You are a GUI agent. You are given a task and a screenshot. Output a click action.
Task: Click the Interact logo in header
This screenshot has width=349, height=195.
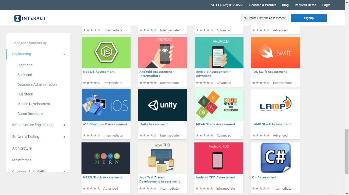[30, 18]
